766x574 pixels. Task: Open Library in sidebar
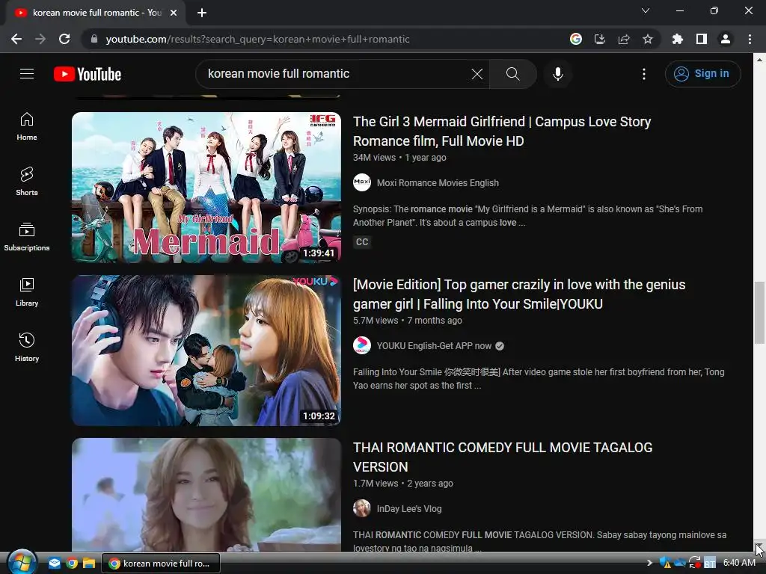27,292
